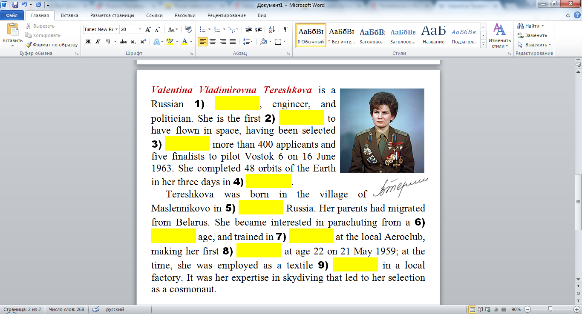
Task: Apply superscript formatting (x²)
Action: tap(143, 42)
